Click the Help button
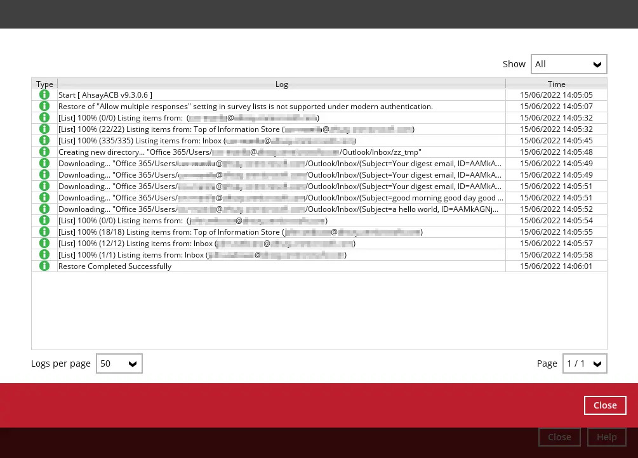The image size is (638, 458). (606, 436)
